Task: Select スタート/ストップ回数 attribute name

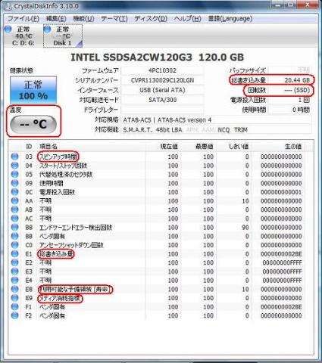Action: 63,166
